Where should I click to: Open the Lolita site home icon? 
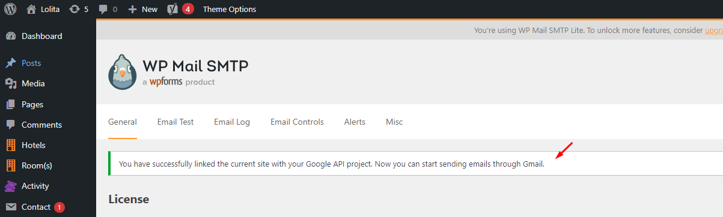point(31,9)
